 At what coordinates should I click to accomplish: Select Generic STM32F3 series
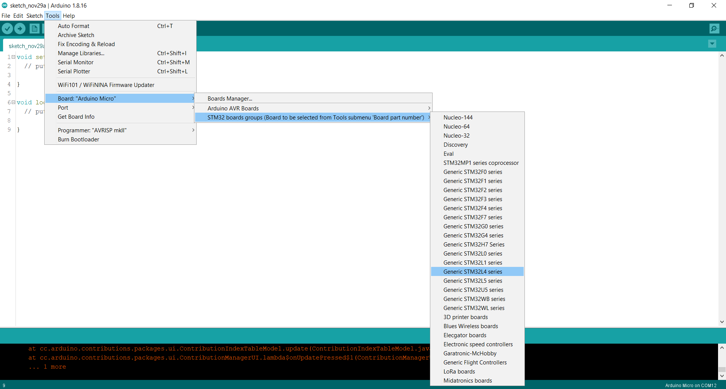click(x=477, y=199)
